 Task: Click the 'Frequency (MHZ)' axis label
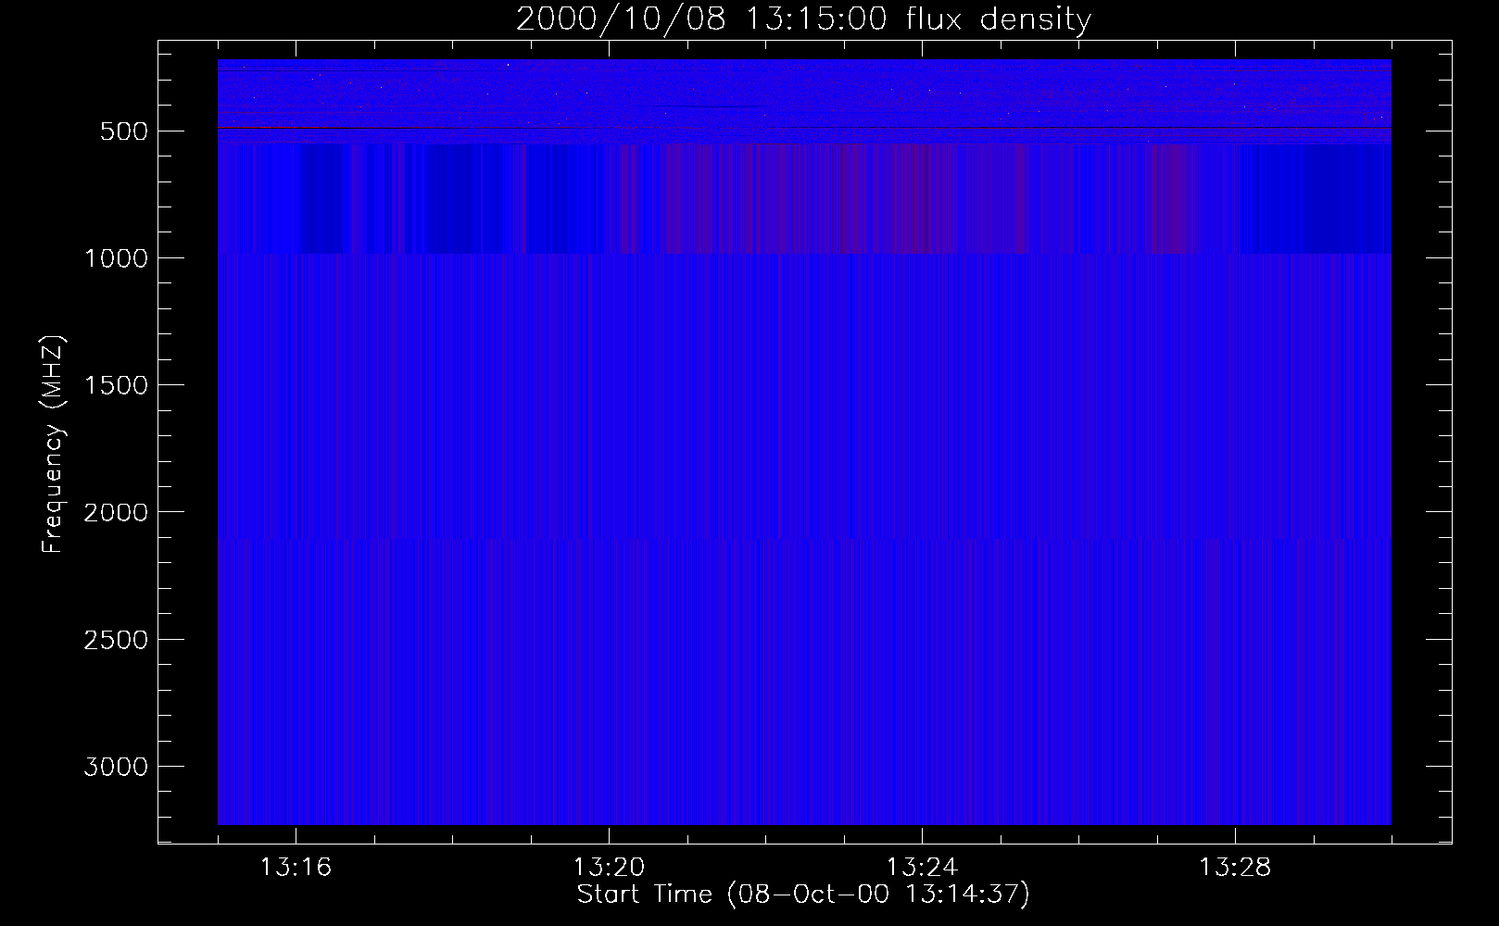[53, 444]
